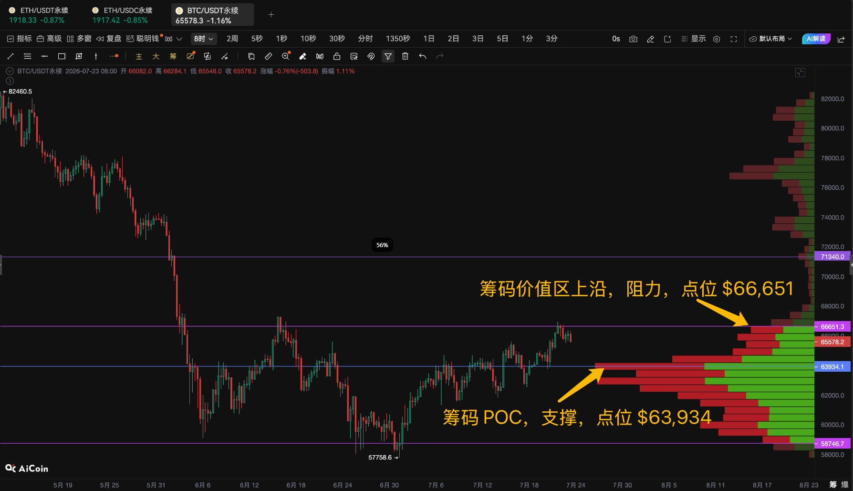Open the 多窗 multi-window layout

tap(79, 39)
